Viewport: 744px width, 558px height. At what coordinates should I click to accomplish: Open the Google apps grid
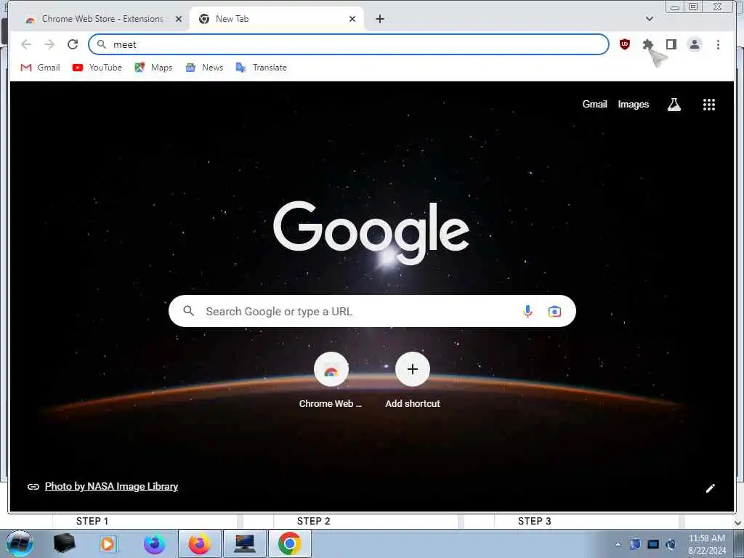click(x=709, y=105)
